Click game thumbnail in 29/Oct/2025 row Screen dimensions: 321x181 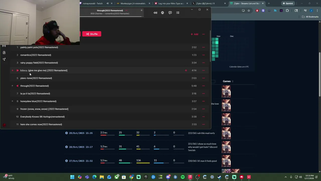[x=226, y=133]
